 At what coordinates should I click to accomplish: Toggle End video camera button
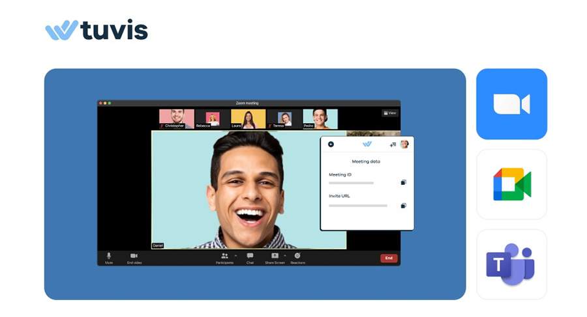pos(134,258)
